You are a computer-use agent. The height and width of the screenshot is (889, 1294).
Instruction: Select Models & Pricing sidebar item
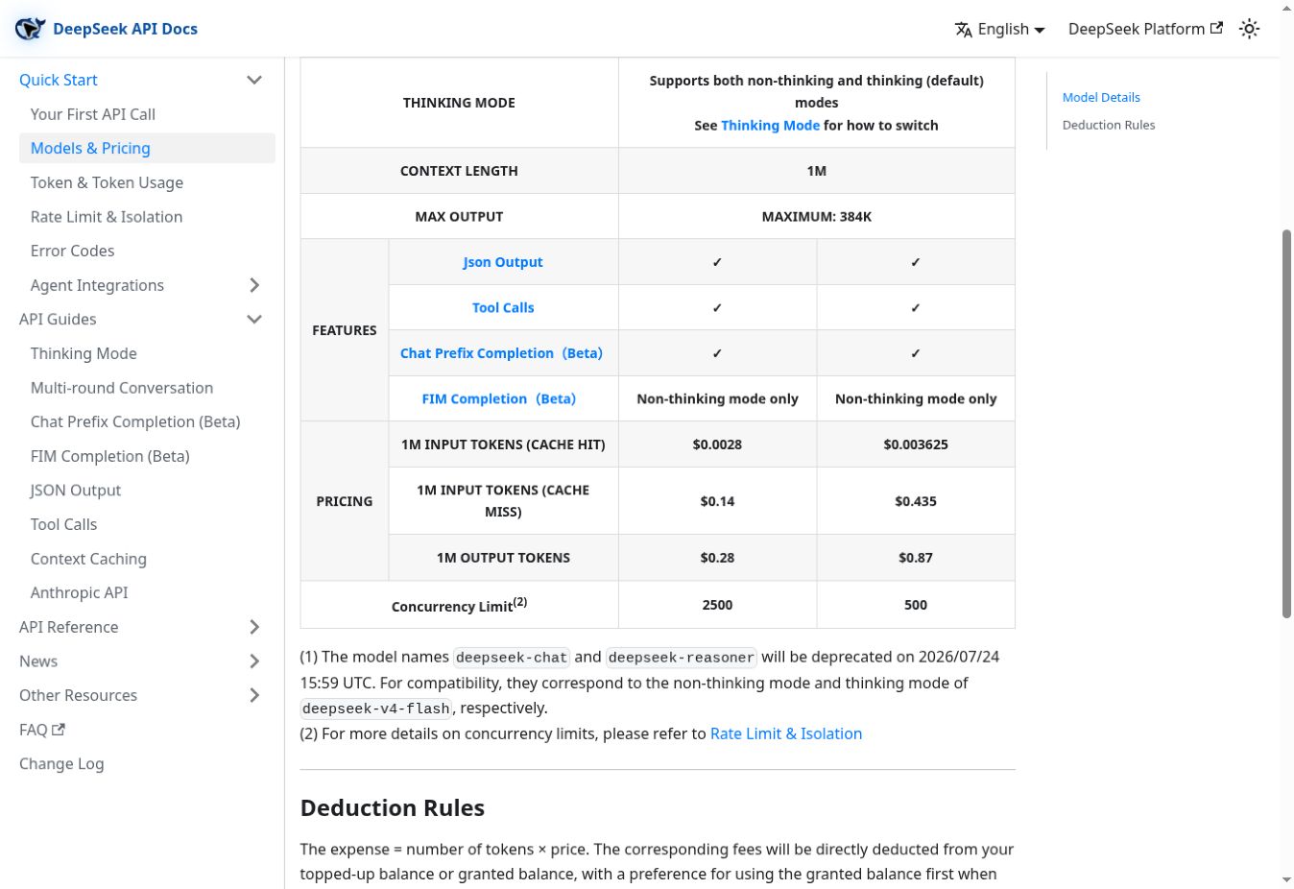(x=147, y=148)
